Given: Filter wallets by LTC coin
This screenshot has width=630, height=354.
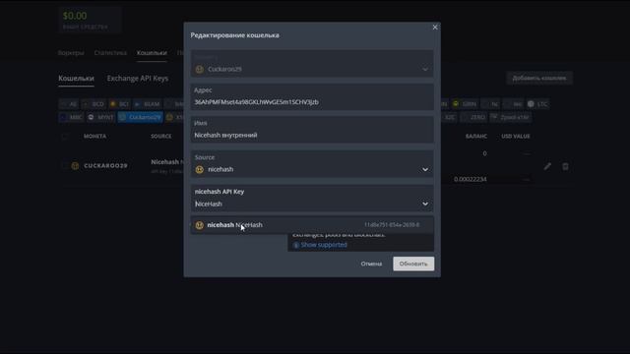Looking at the screenshot, I should [537, 104].
